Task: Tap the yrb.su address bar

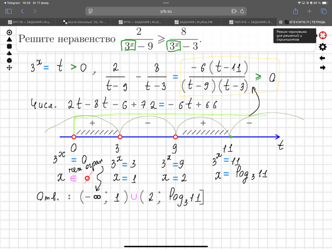Action: pos(166,11)
